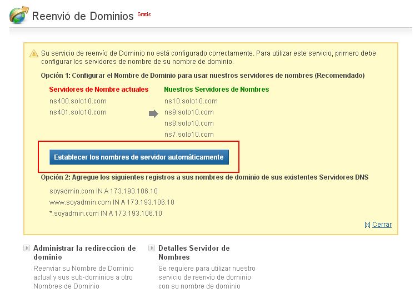Select wildcard record '*.soyadmin.com IN A'
415x298 pixels.
coord(106,213)
